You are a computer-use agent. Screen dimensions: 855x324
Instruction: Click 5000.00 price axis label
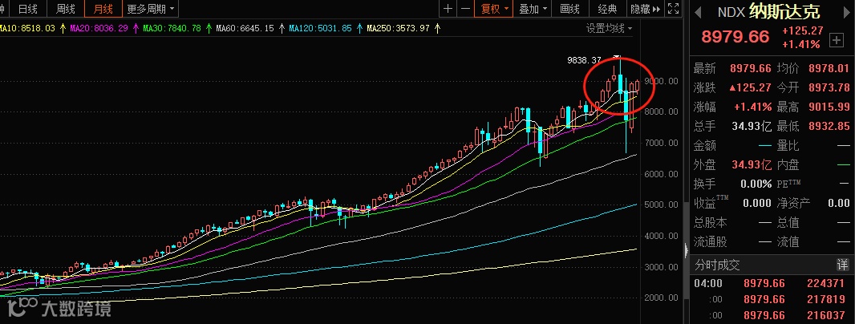pyautogui.click(x=661, y=205)
